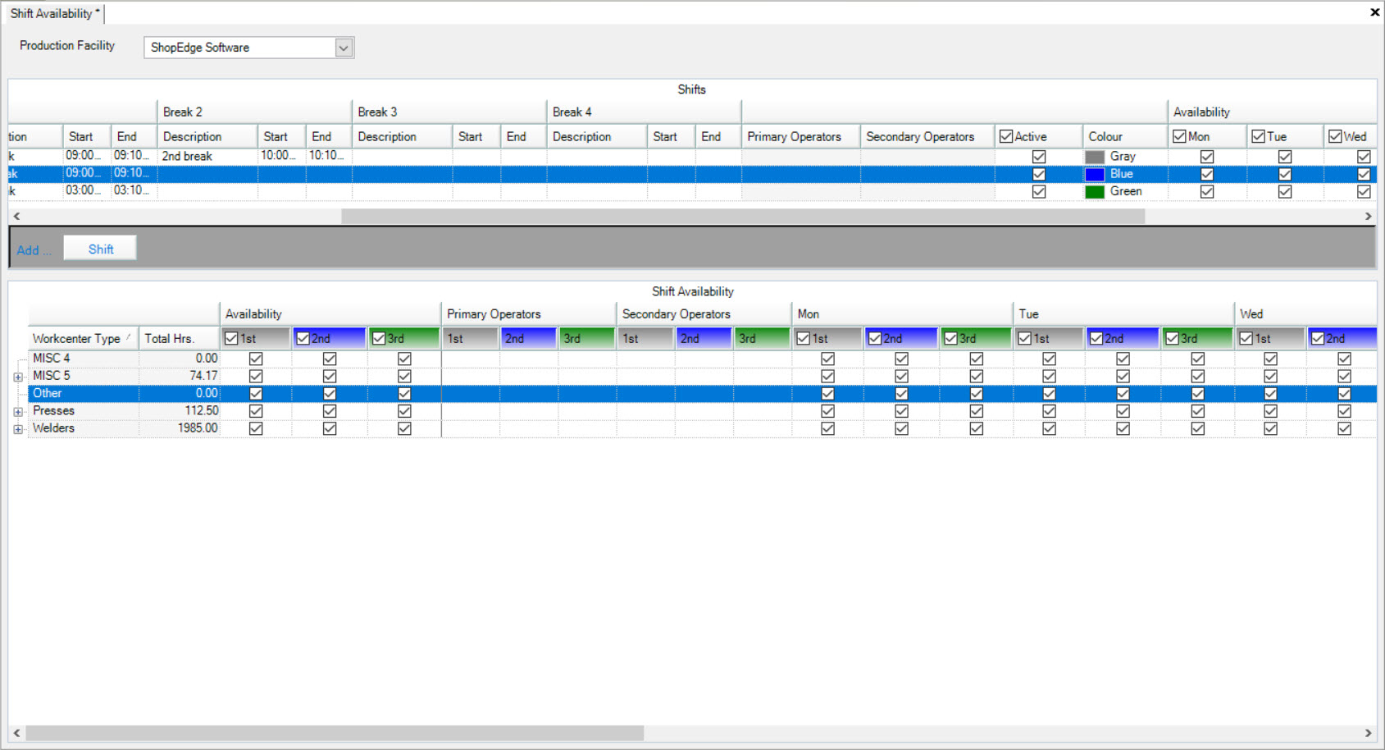Close the Shift Availability window
This screenshot has height=750, width=1385.
click(x=1374, y=12)
